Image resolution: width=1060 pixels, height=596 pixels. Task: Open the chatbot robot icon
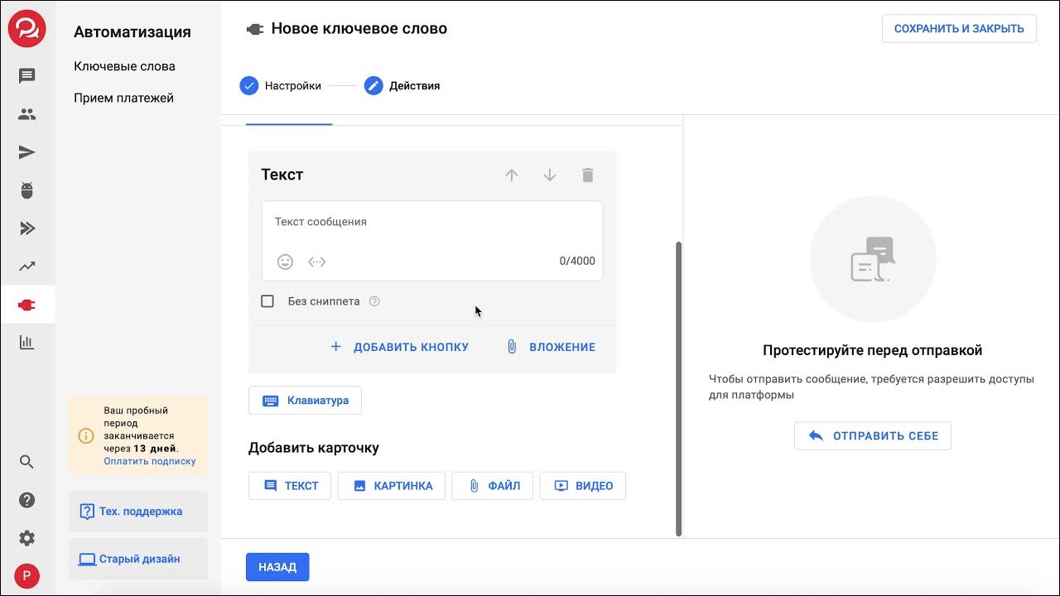26,190
